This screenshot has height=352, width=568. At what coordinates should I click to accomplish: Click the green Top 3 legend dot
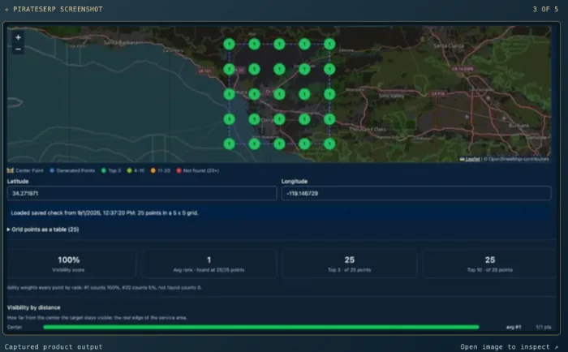pos(104,170)
